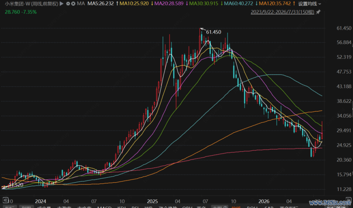353x208 pixels.
Task: Click the play triangle after the stock name
Action: [x=61, y=4]
